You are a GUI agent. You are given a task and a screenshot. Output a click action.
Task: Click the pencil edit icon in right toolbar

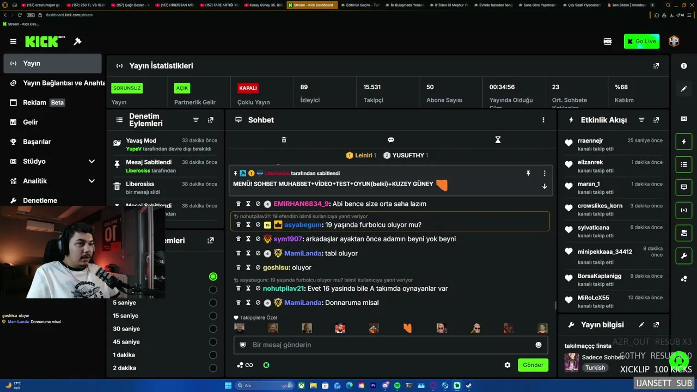(x=684, y=89)
